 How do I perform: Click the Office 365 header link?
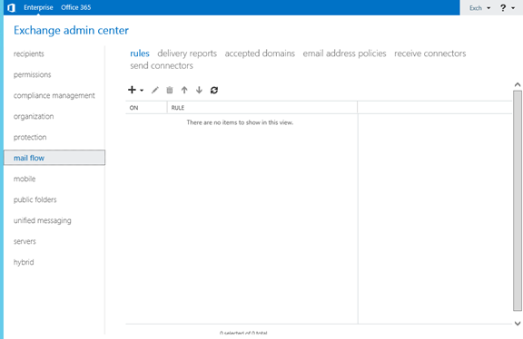pos(75,7)
